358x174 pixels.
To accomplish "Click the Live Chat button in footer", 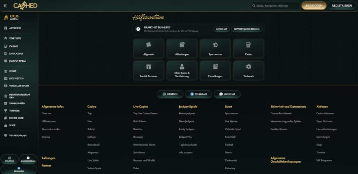I will click(227, 94).
